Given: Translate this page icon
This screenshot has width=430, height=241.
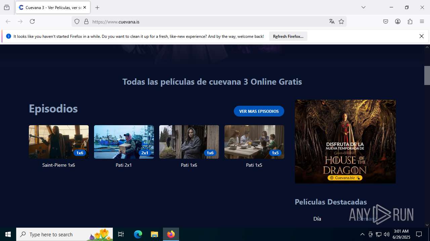Looking at the screenshot, I should 332,21.
